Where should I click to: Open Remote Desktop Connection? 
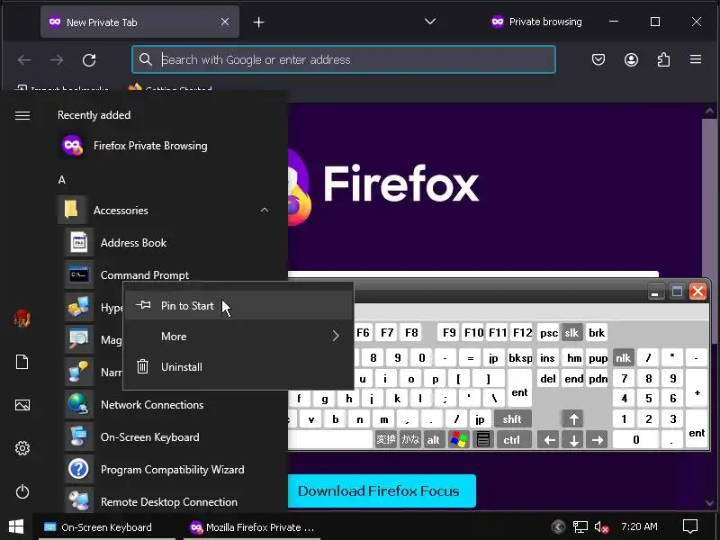[x=170, y=502]
